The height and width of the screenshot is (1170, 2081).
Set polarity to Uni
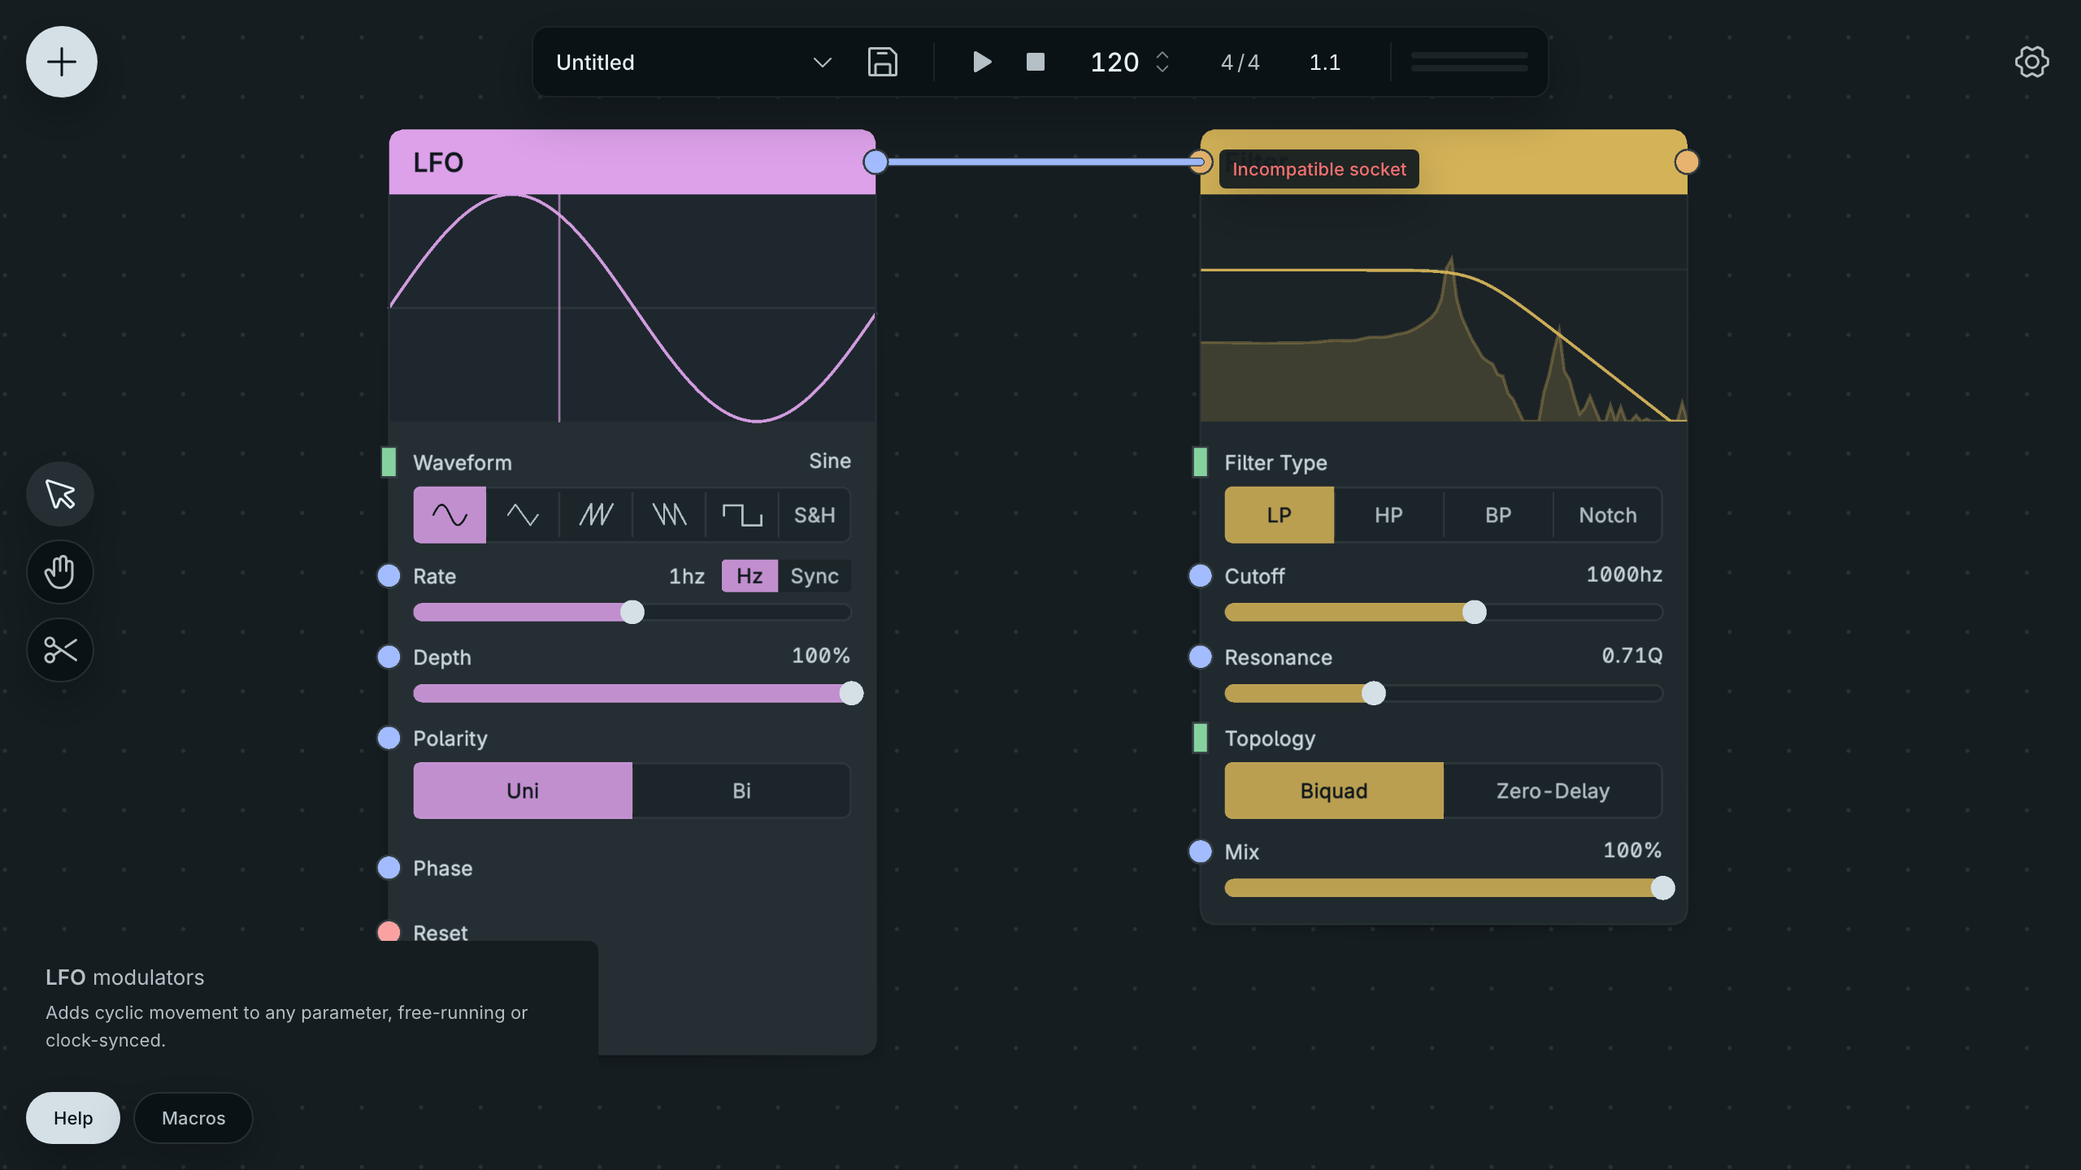(523, 791)
